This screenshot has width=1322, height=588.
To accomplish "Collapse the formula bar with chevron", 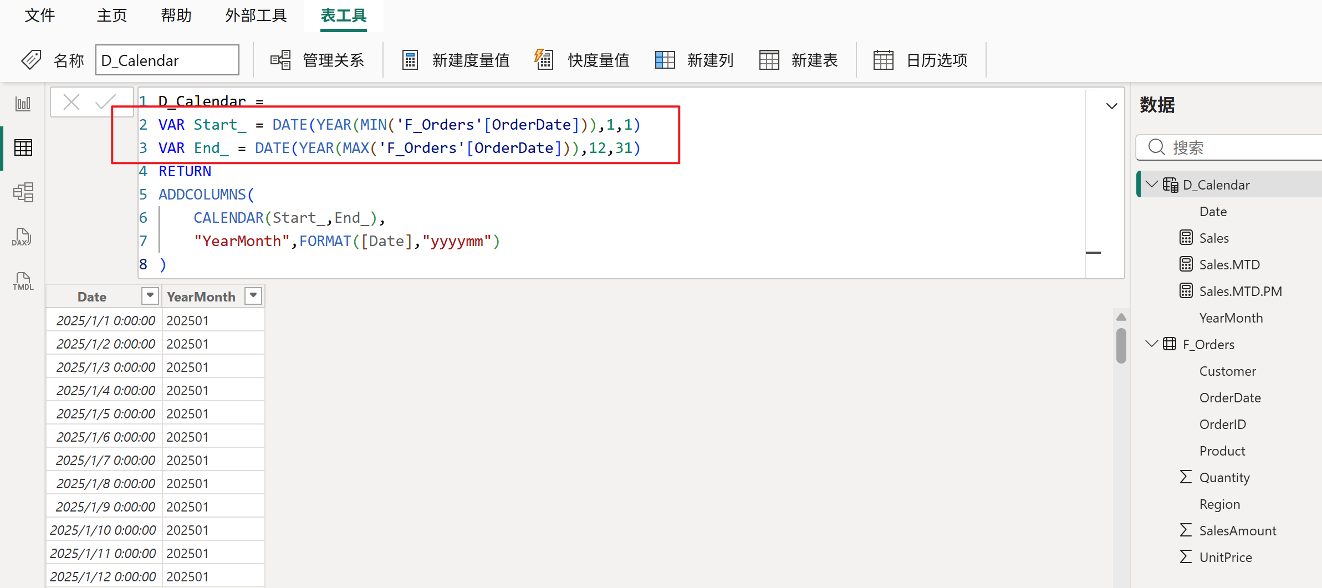I will click(x=1111, y=106).
